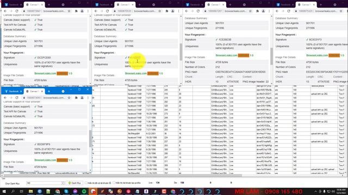Open Task View on the taskbar
Screen dimensions: 348x195
(22, 191)
